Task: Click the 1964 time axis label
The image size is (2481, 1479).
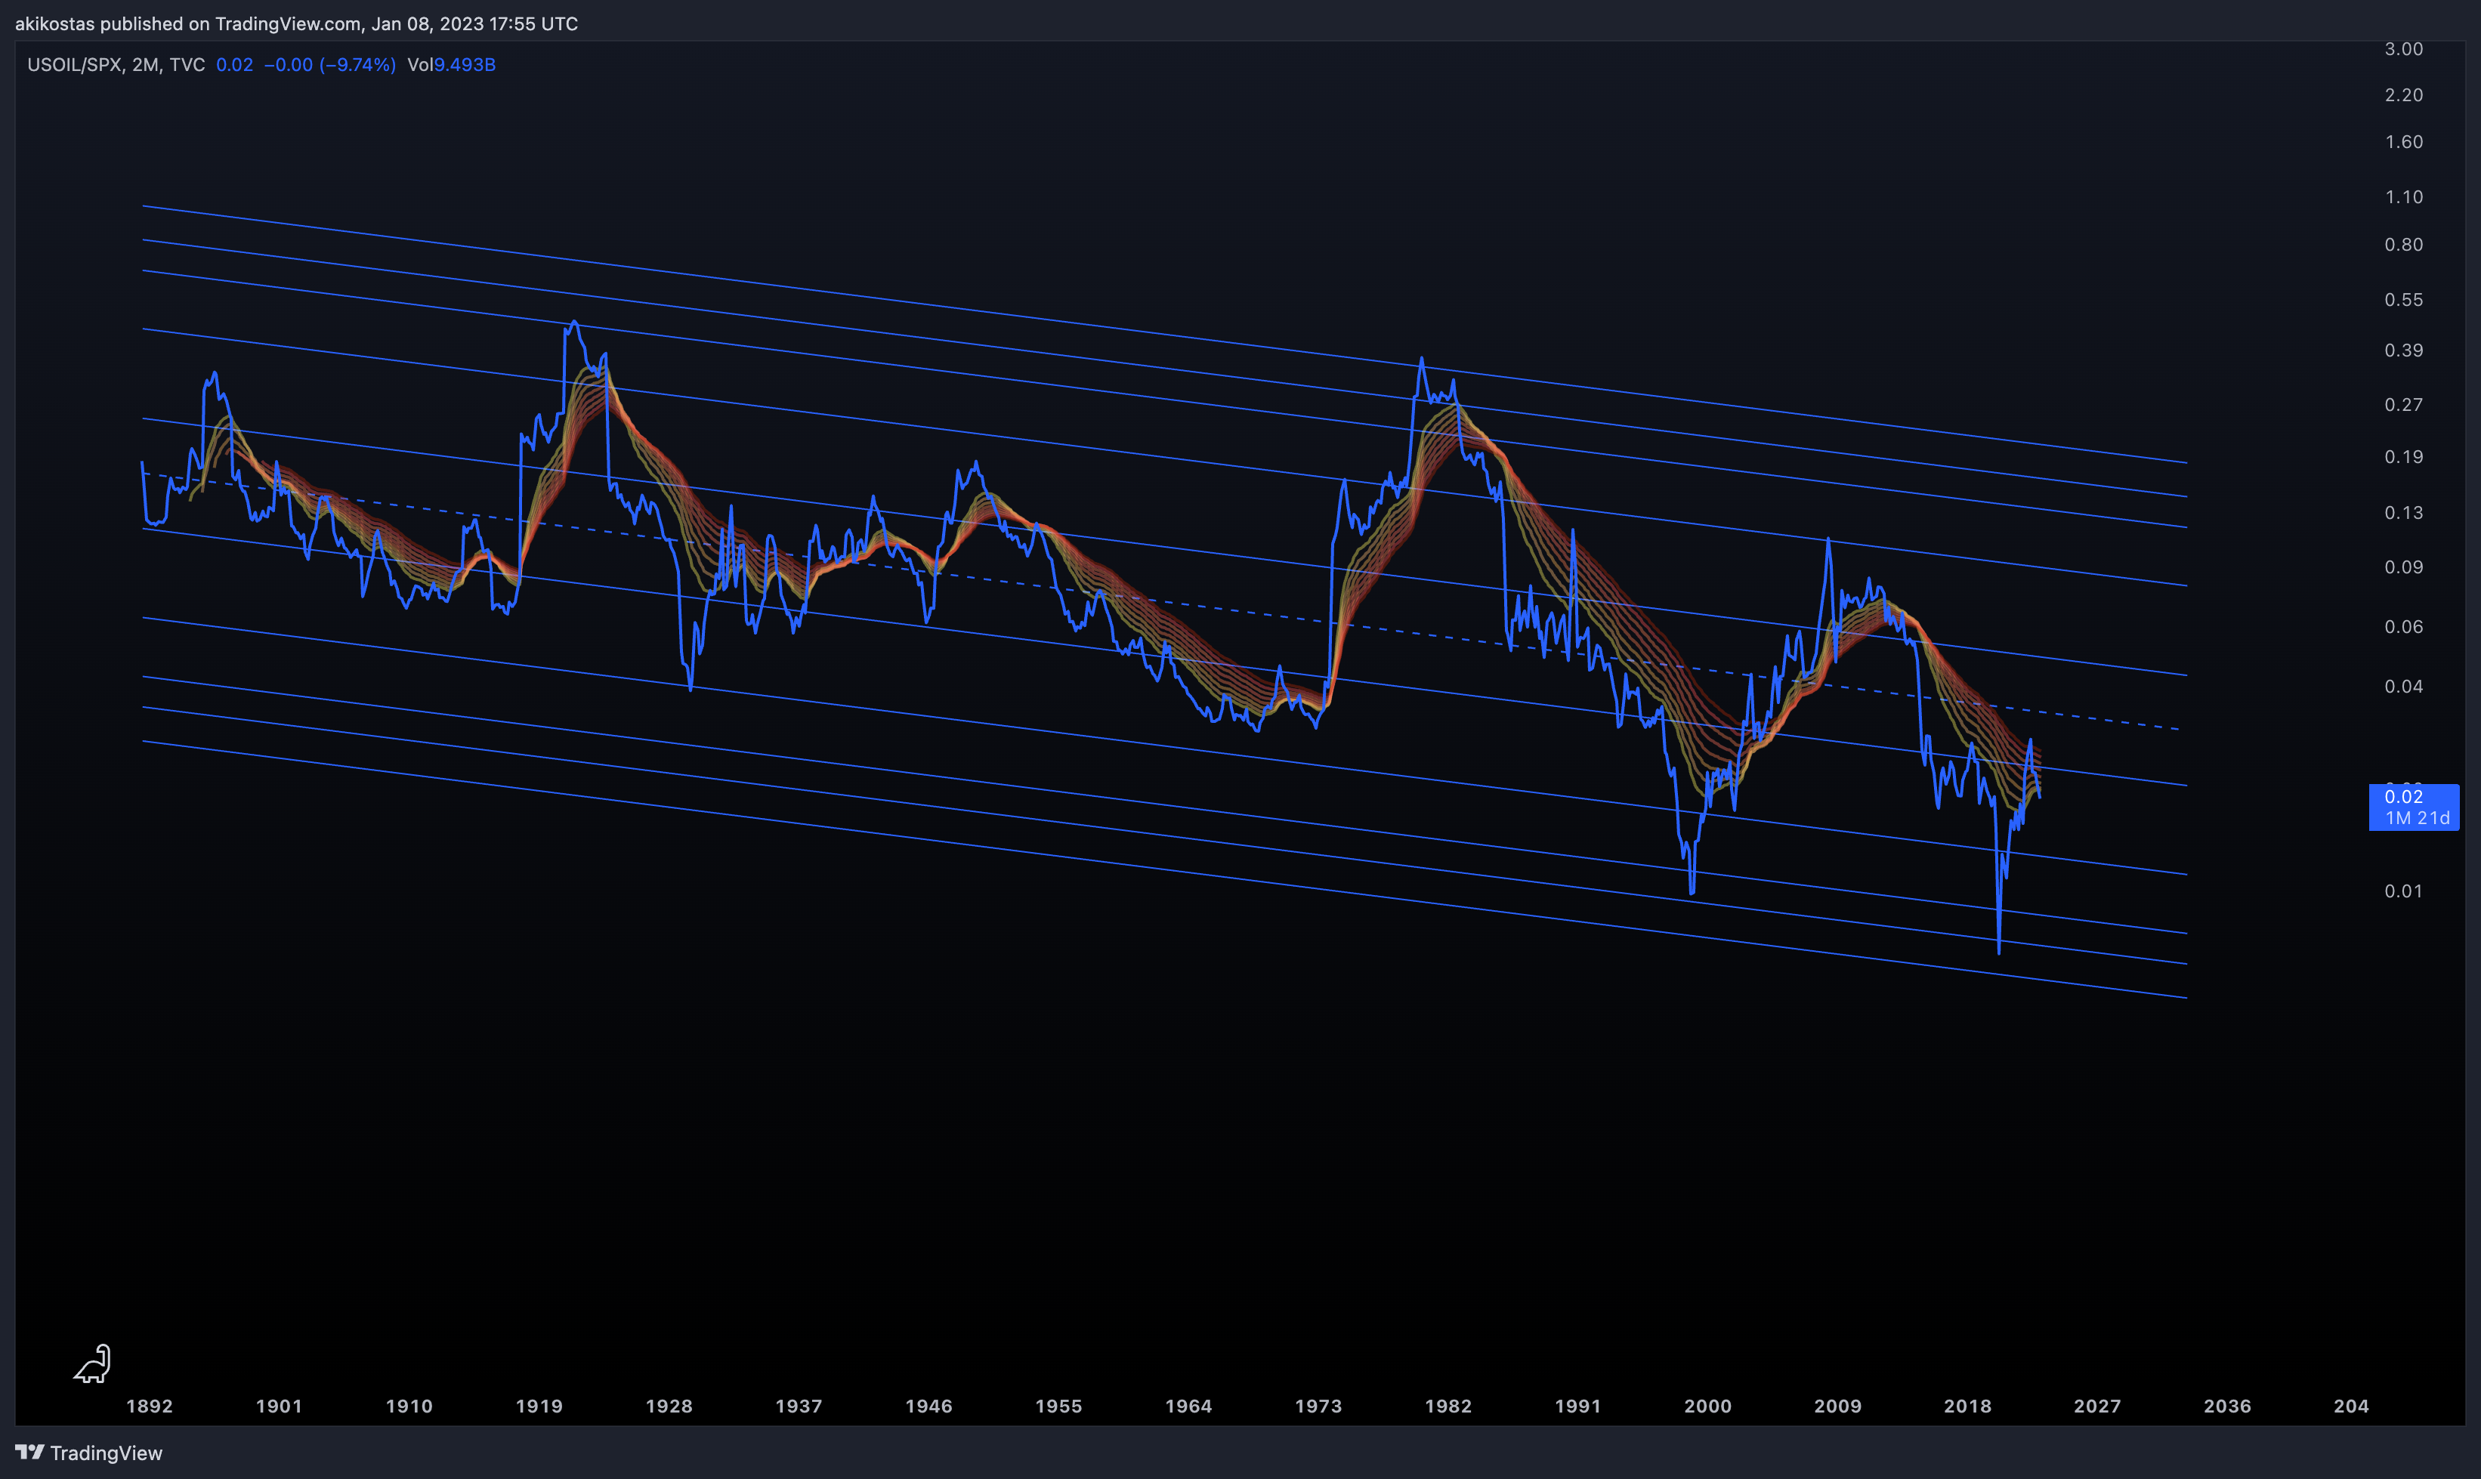Action: [1189, 1406]
